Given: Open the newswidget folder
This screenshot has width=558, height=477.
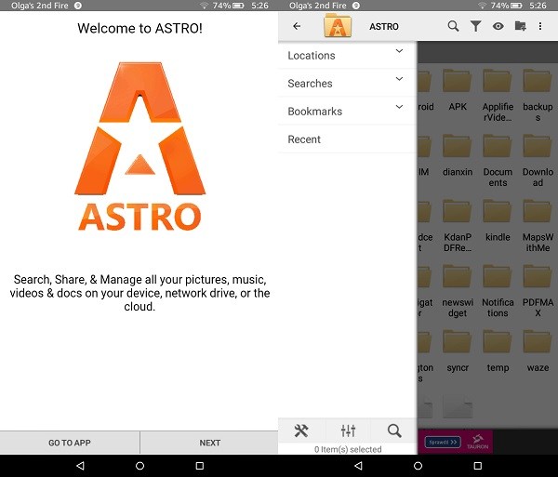Looking at the screenshot, I should [458, 292].
